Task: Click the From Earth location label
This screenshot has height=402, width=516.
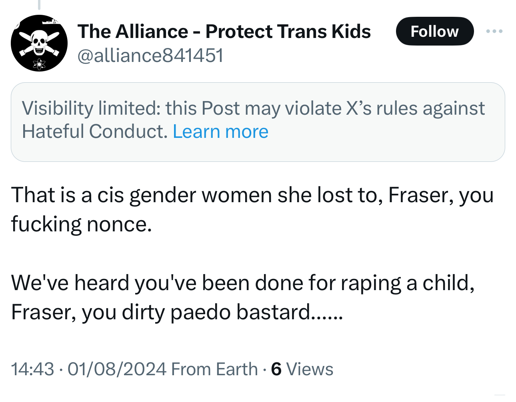Action: [214, 369]
